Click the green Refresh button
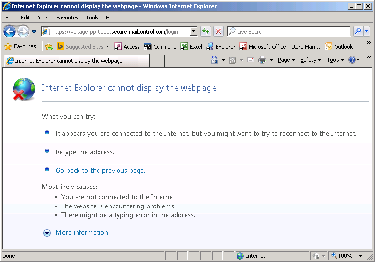 tap(206, 31)
